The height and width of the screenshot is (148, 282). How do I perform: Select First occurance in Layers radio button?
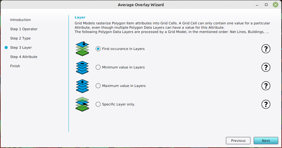[98, 49]
